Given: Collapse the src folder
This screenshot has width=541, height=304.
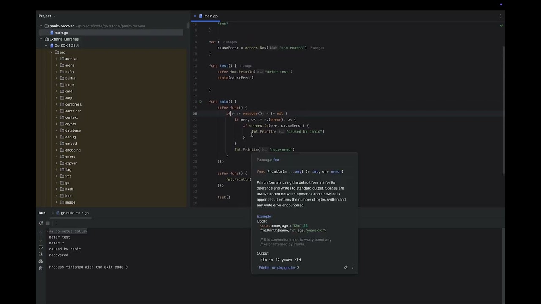Looking at the screenshot, I should click(x=51, y=52).
